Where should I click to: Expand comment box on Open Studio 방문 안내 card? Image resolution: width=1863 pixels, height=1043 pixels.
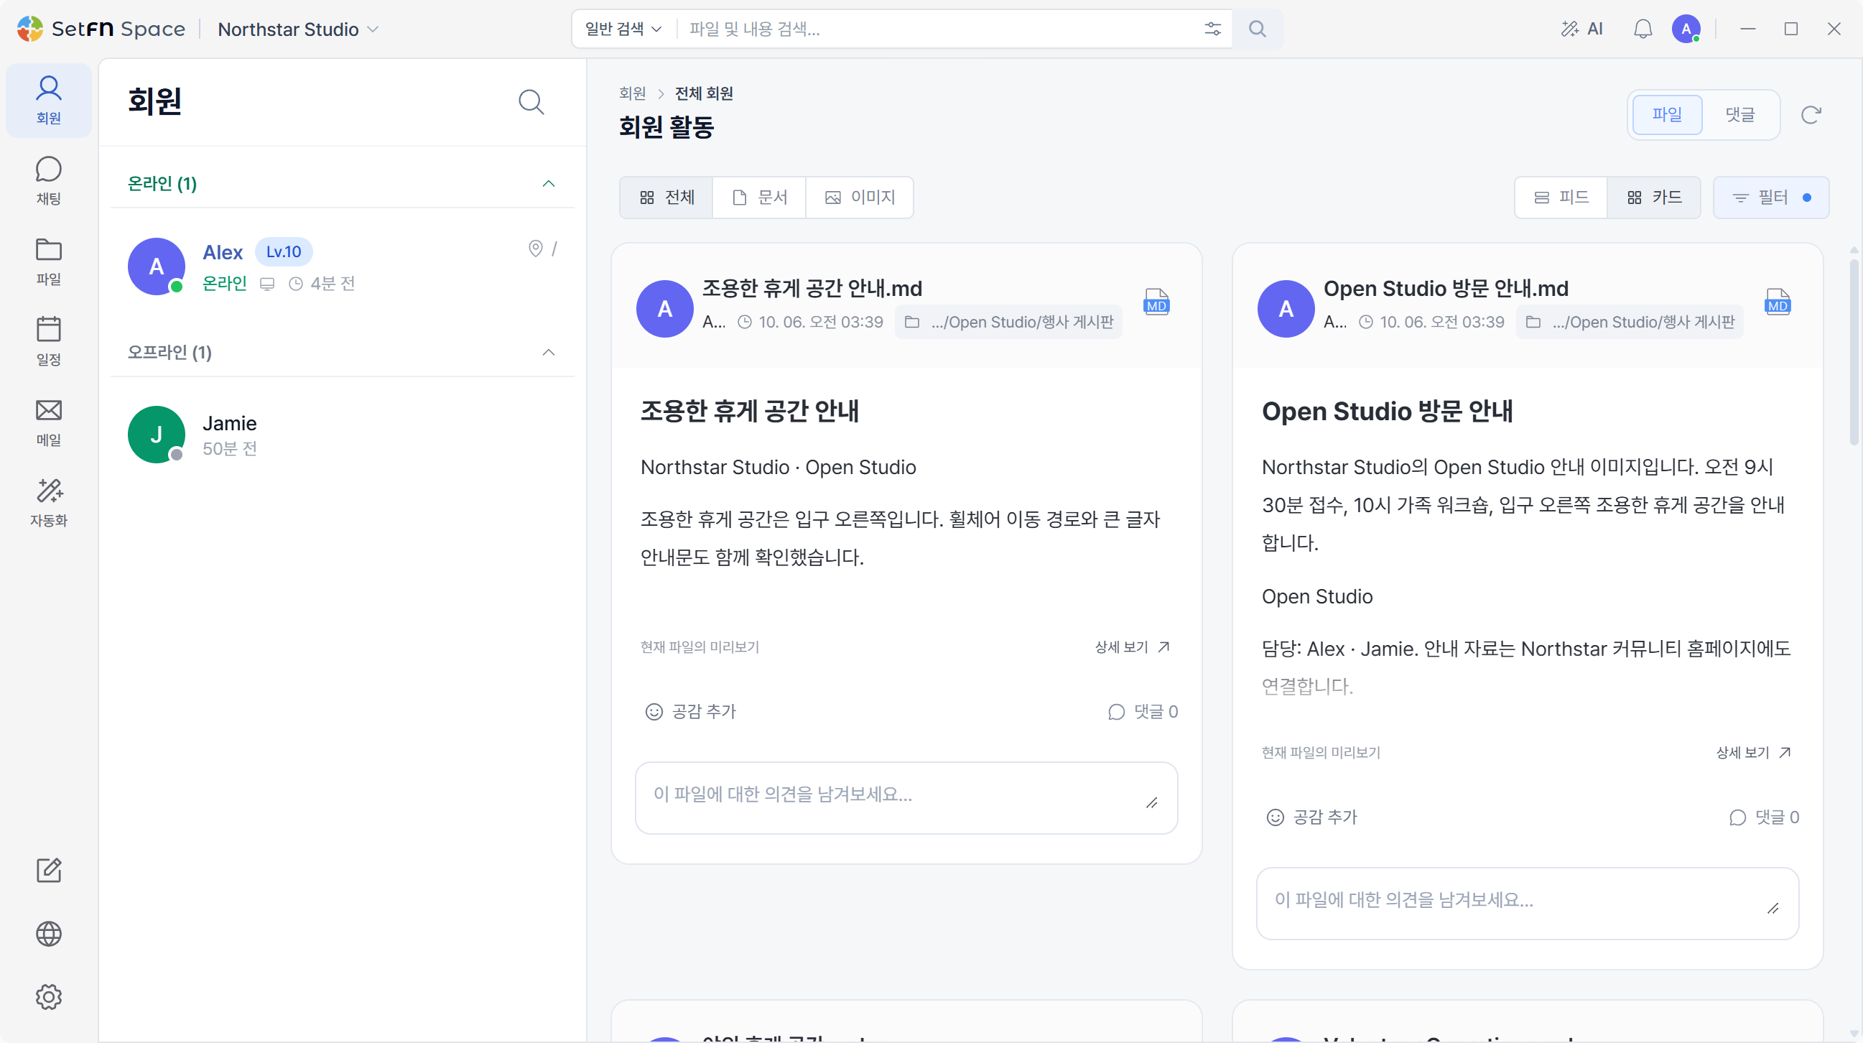coord(1773,909)
